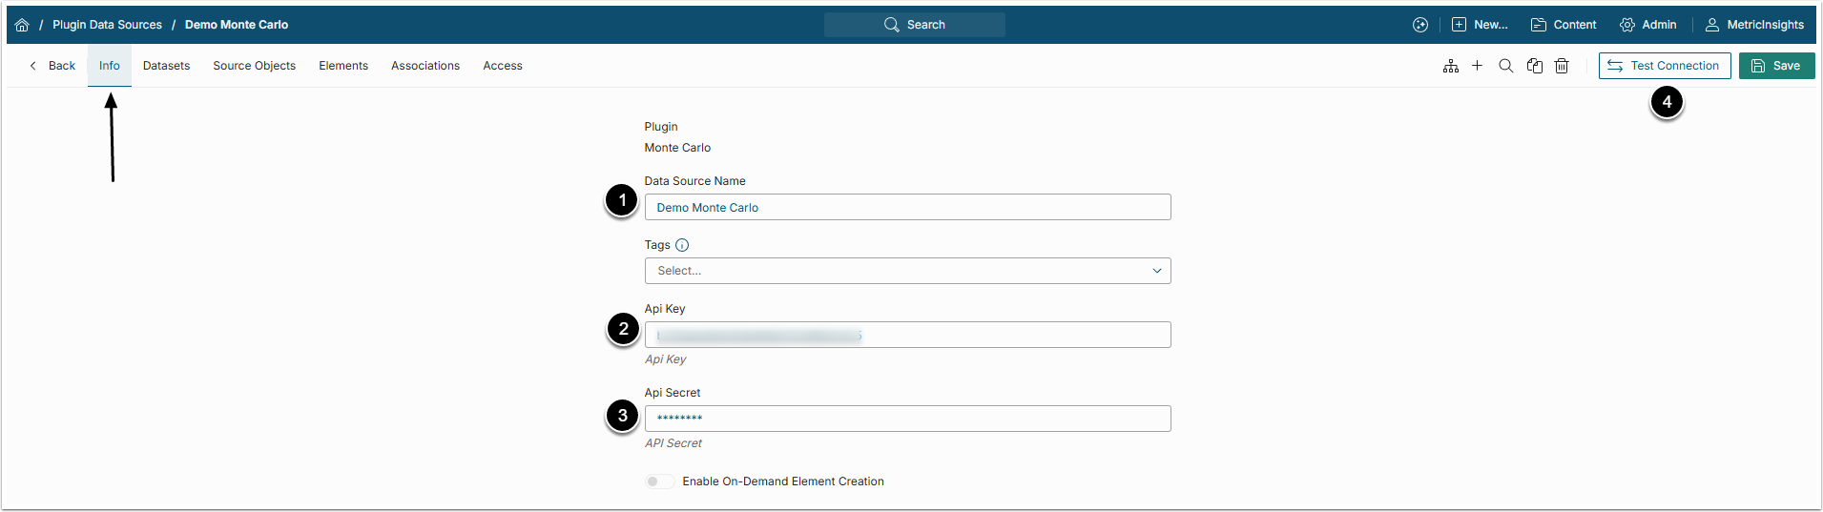Click the magnifier icon beside duplicate
This screenshot has height=512, width=1823.
click(1506, 66)
